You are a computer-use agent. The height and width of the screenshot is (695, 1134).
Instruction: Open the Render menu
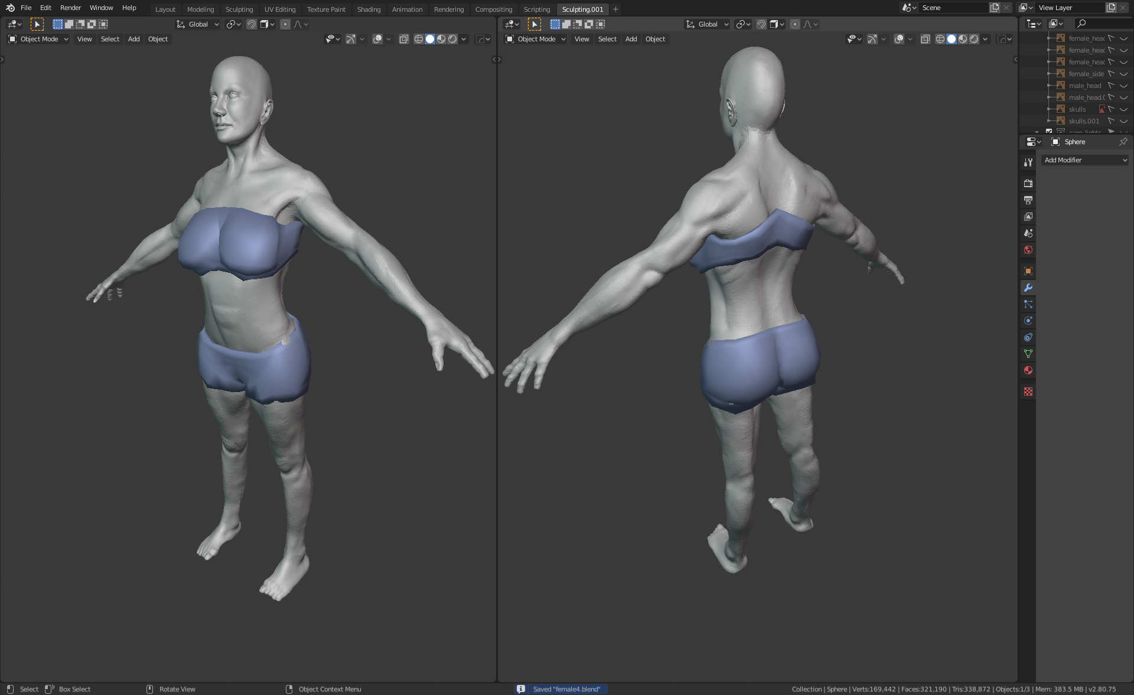point(70,8)
